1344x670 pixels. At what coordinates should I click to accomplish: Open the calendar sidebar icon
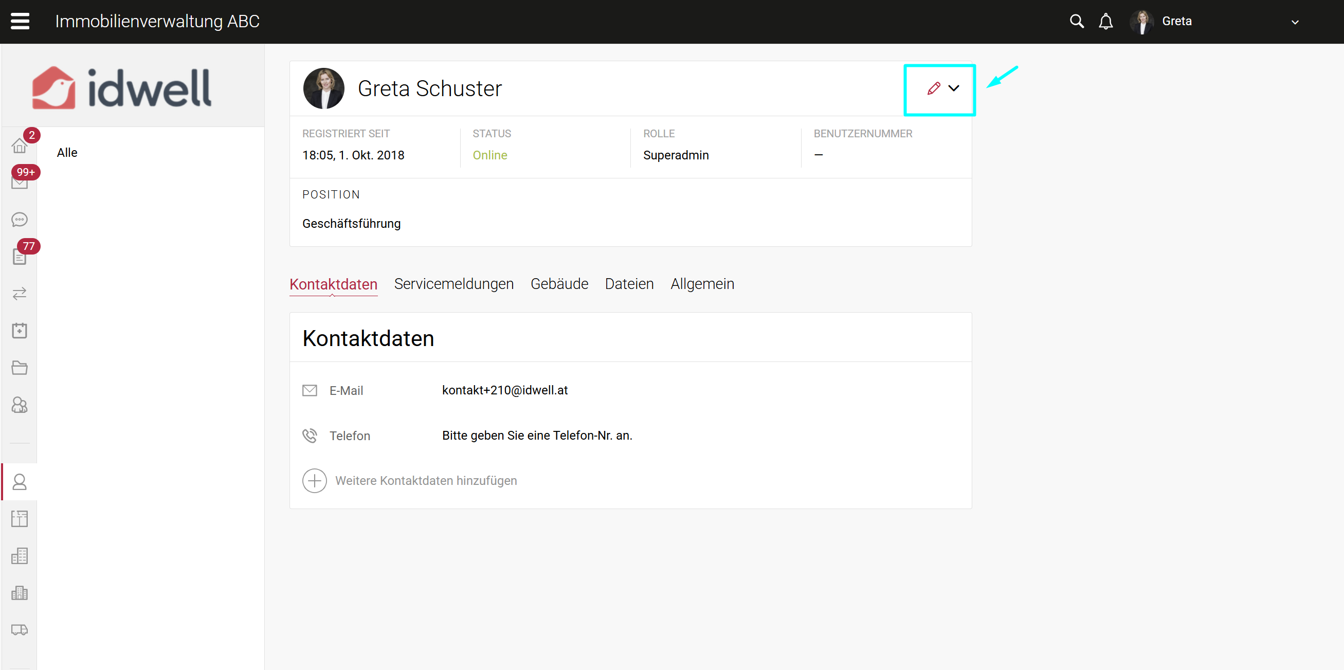[20, 330]
